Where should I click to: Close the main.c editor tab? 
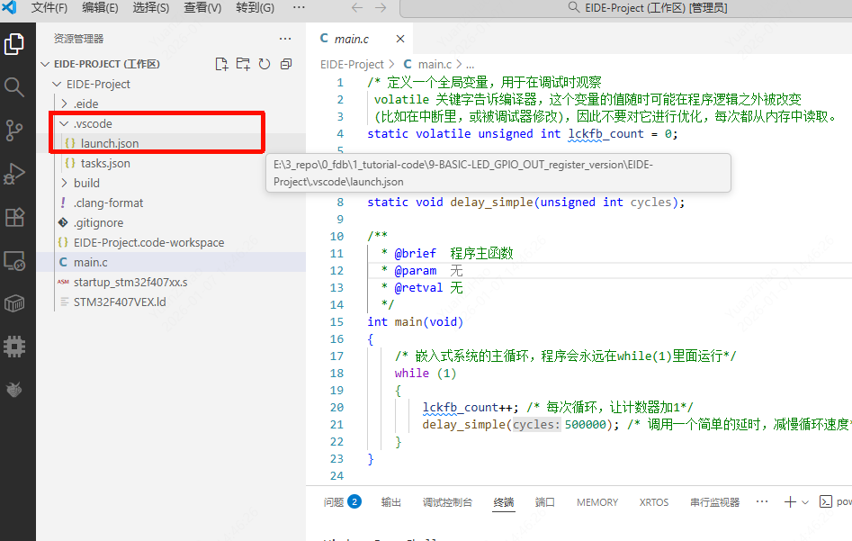tap(400, 39)
